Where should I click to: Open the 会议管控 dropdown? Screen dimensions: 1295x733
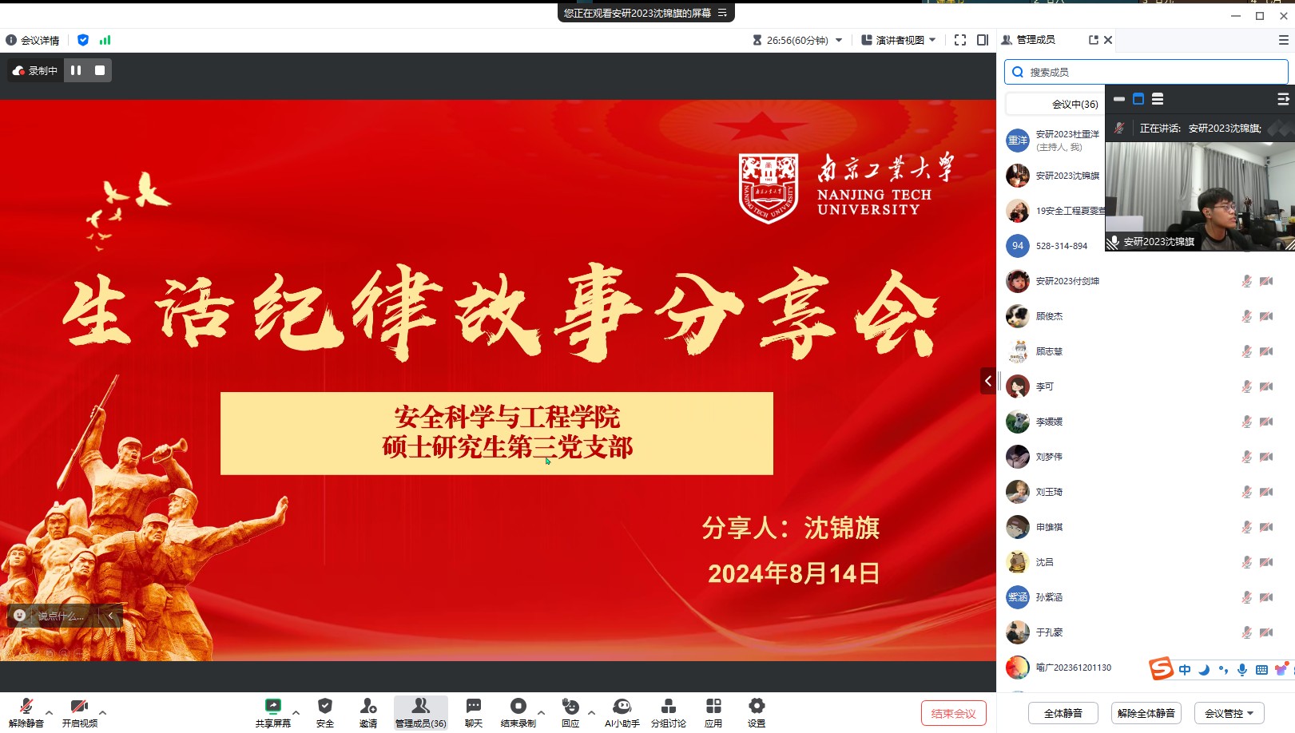tap(1229, 713)
